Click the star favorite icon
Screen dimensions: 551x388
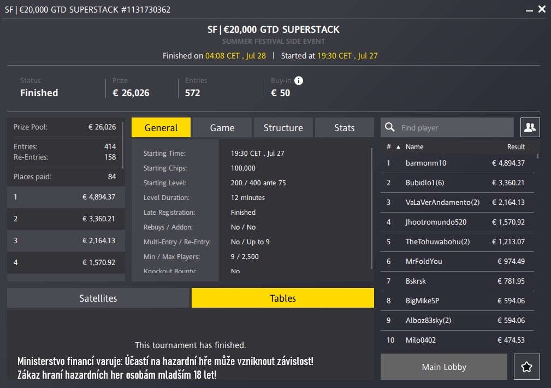[x=526, y=367]
